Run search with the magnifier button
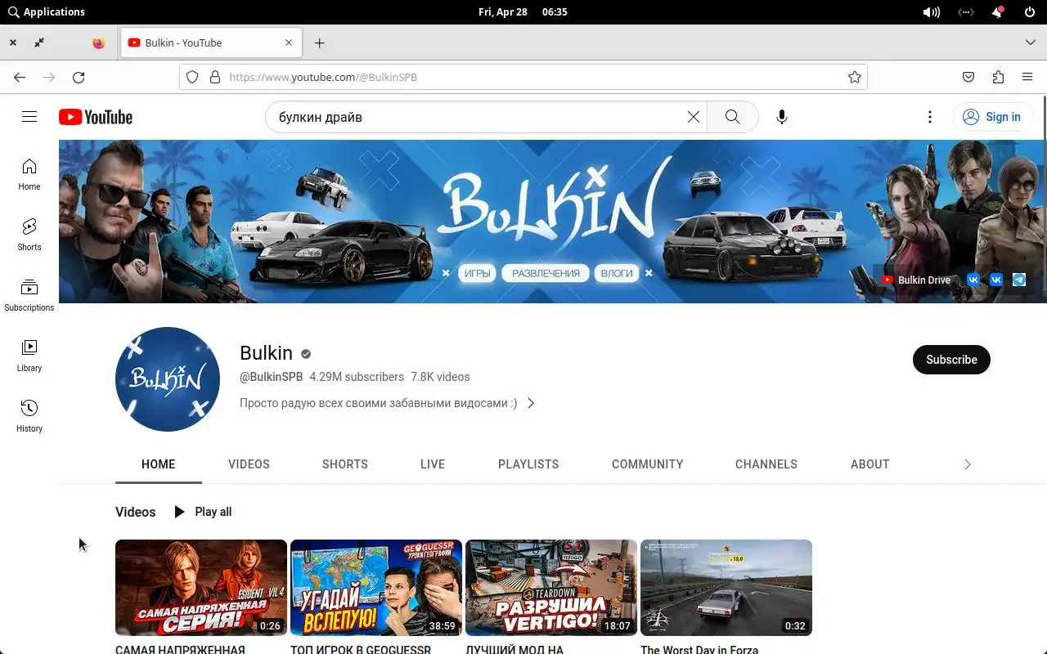Image resolution: width=1047 pixels, height=654 pixels. pyautogui.click(x=732, y=117)
